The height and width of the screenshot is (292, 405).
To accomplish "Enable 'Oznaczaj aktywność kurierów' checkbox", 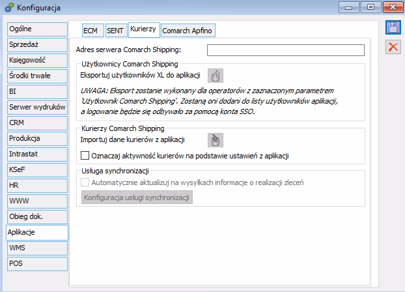I will tap(85, 156).
